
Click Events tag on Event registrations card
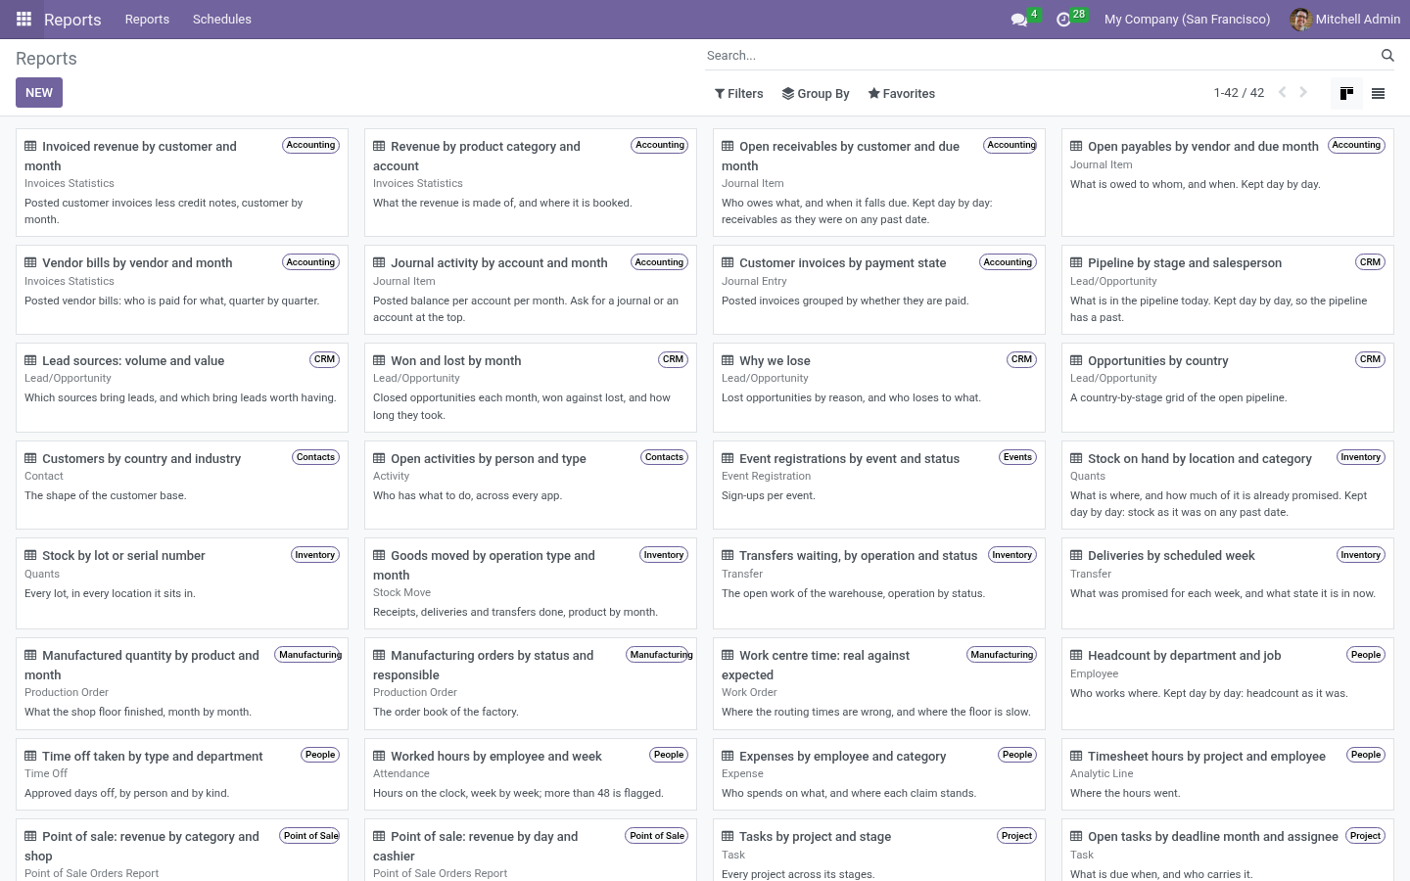1017,457
